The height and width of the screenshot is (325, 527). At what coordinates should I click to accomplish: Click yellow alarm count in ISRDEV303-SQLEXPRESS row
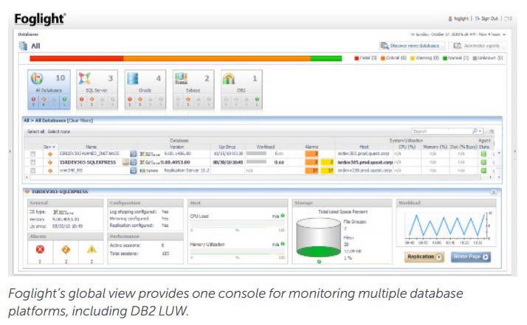pos(327,162)
